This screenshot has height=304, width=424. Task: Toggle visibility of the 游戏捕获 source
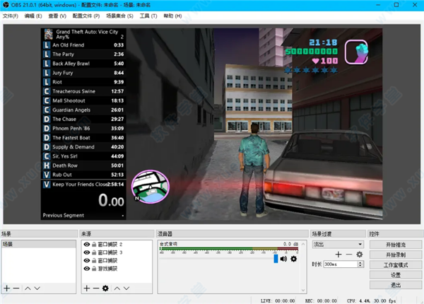(x=86, y=268)
